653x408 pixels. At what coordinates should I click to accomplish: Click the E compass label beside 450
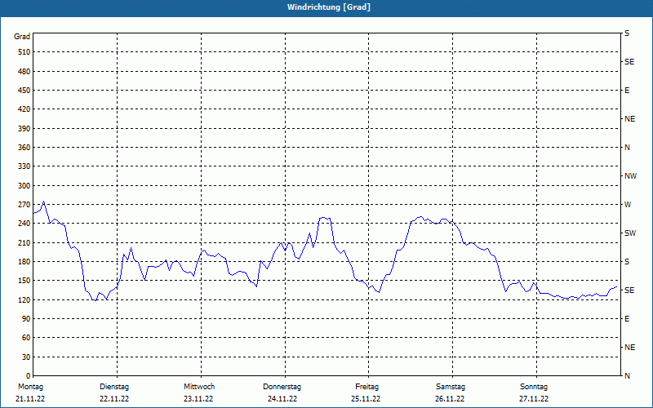pos(627,91)
